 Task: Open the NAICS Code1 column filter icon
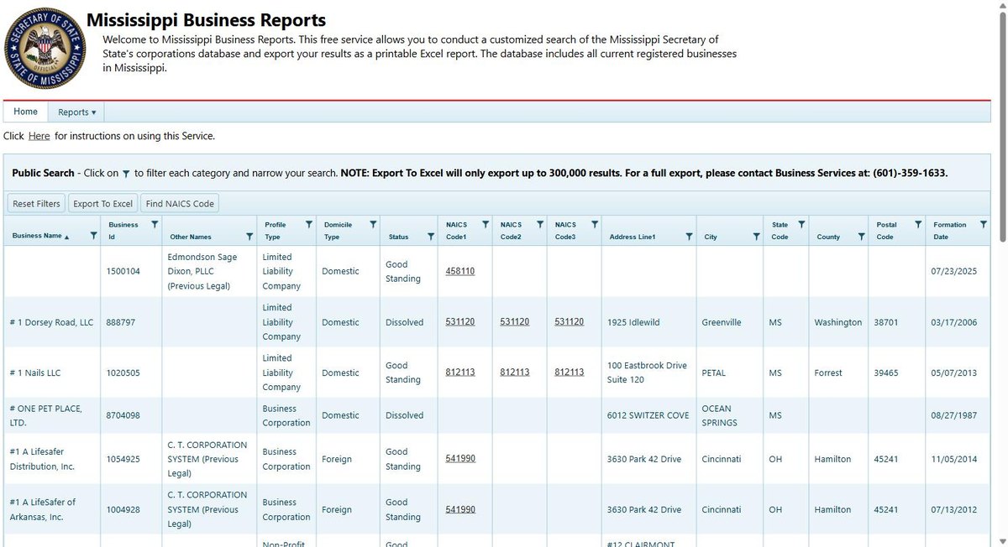point(486,225)
